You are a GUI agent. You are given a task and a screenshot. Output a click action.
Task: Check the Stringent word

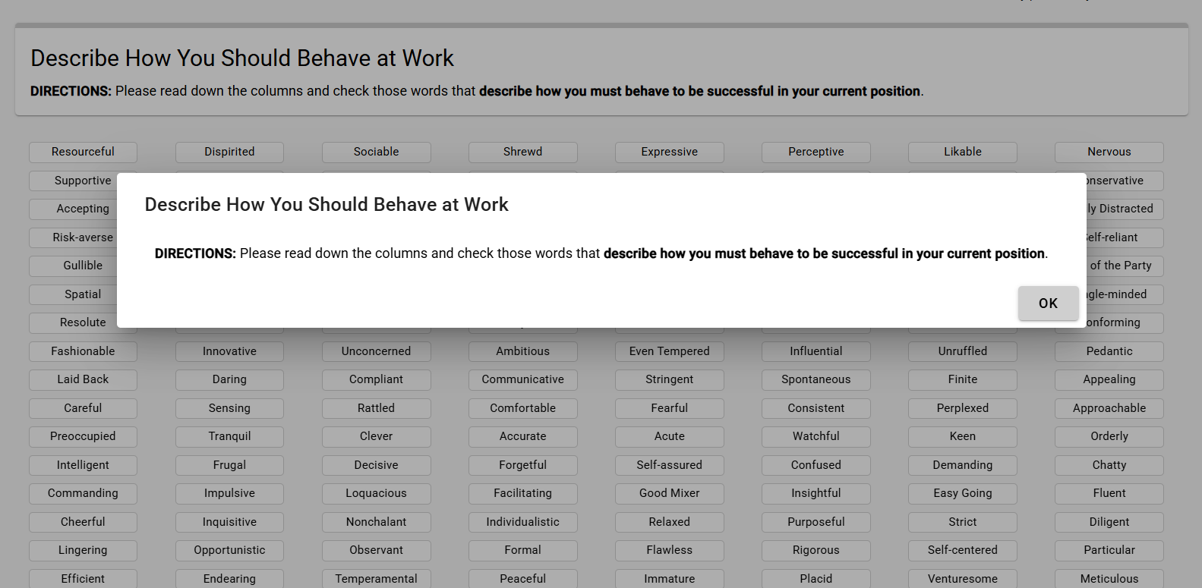669,379
